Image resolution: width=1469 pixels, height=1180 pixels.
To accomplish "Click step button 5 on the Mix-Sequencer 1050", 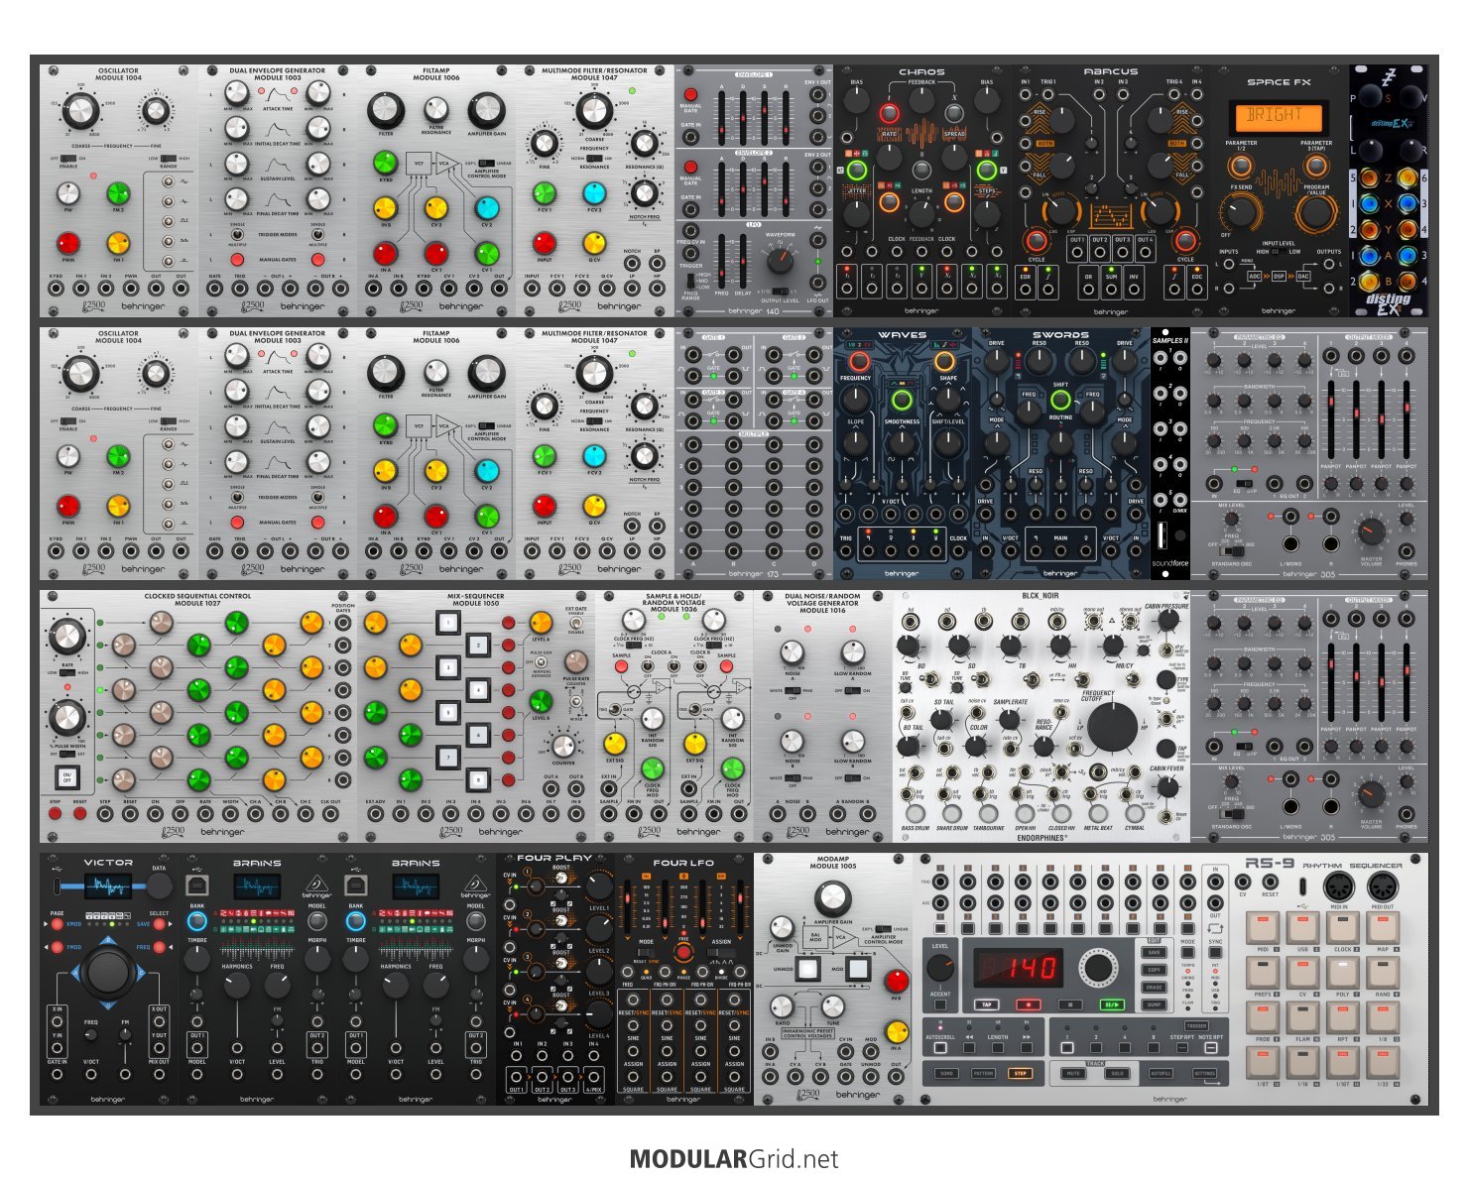I will click(x=448, y=712).
